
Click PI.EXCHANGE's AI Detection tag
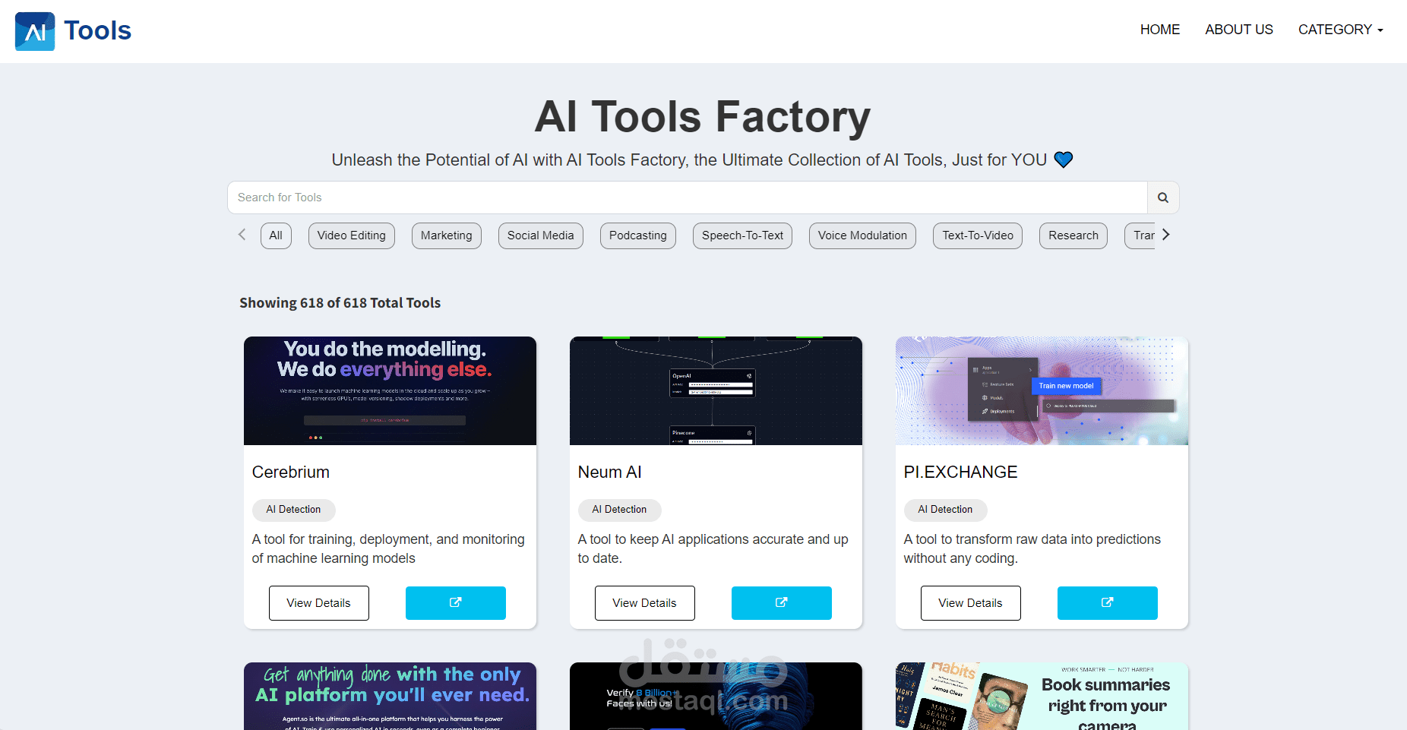[945, 510]
